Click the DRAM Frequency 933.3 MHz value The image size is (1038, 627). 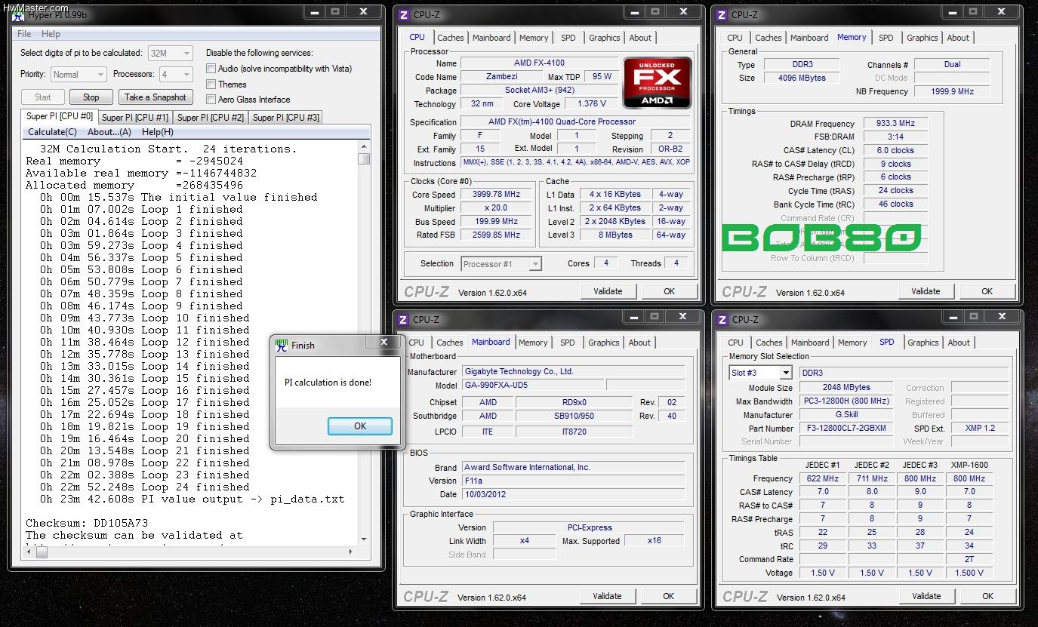pos(896,124)
